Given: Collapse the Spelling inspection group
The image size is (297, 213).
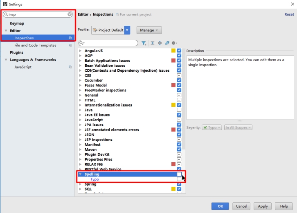Looking at the screenshot, I should pyautogui.click(x=80, y=174).
